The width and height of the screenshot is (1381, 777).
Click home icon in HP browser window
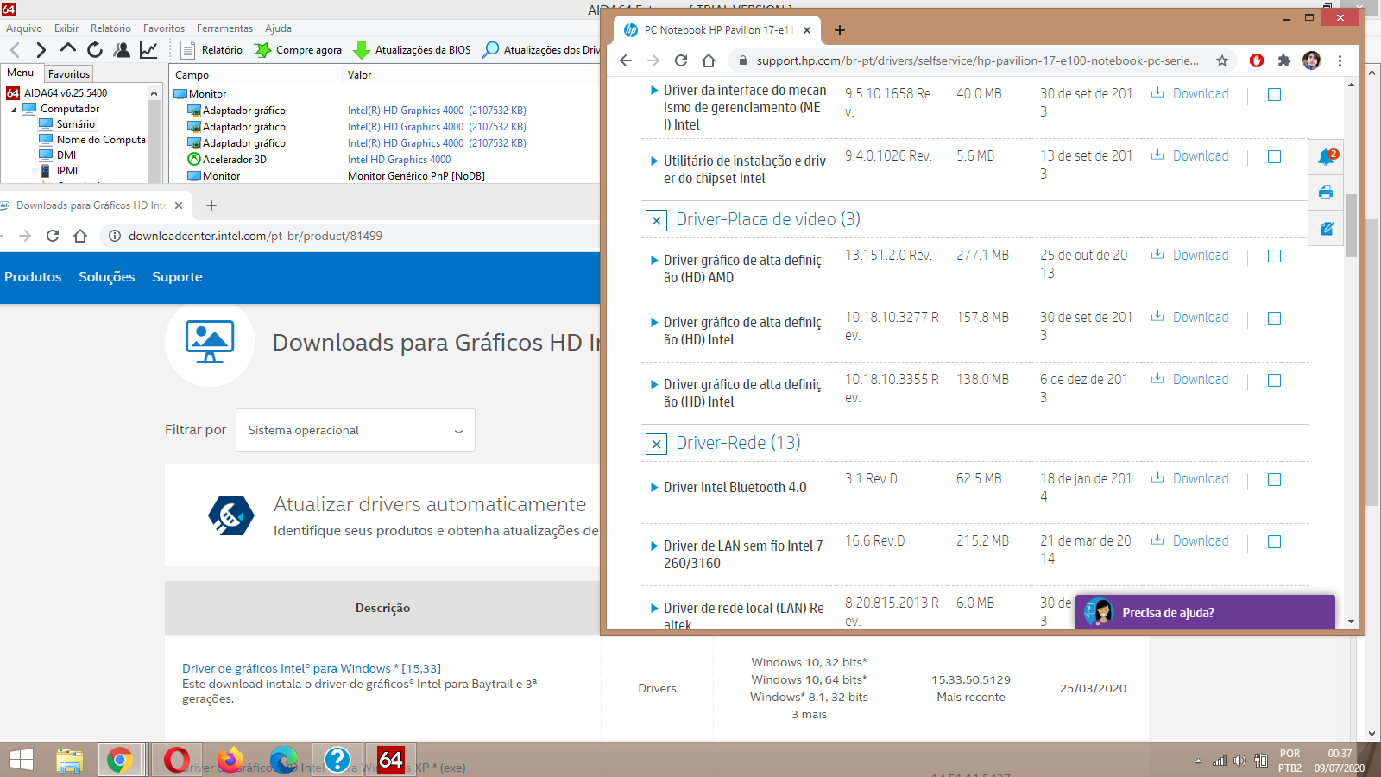click(x=709, y=60)
